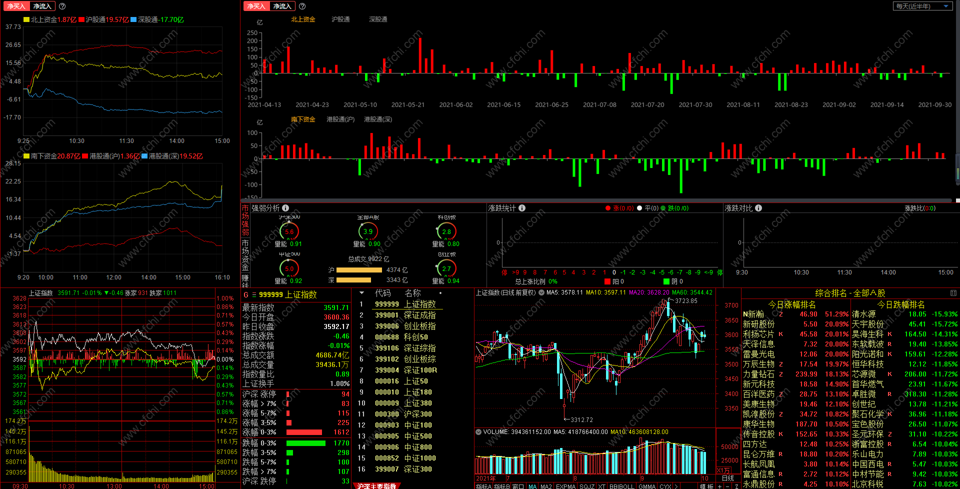960x489 pixels.
Task: Click the 沪深300 strength gauge 5.6
Action: point(289,231)
